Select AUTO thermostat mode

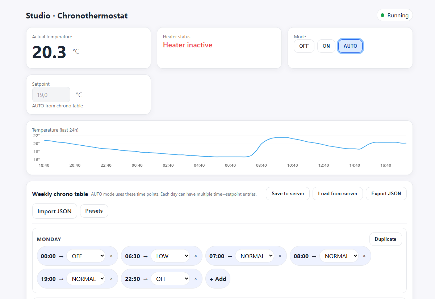point(350,46)
